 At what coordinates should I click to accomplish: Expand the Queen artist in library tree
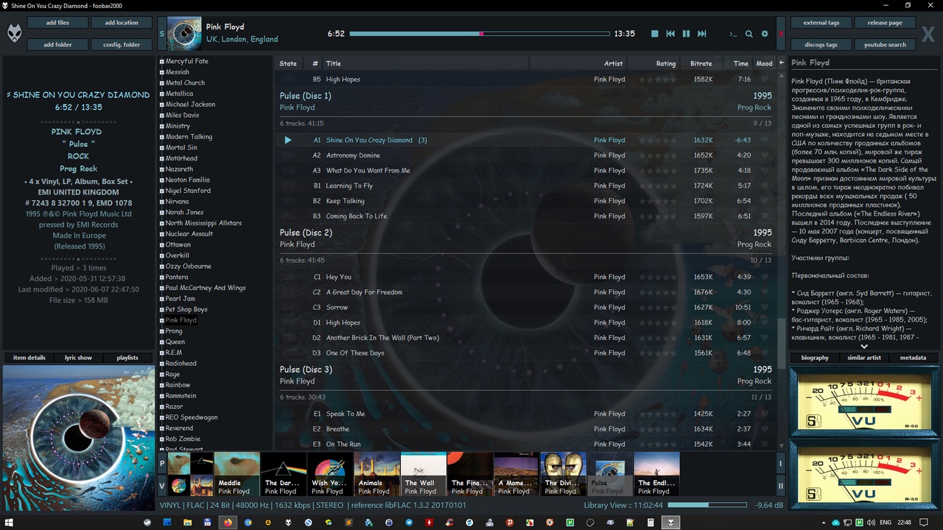coord(162,342)
